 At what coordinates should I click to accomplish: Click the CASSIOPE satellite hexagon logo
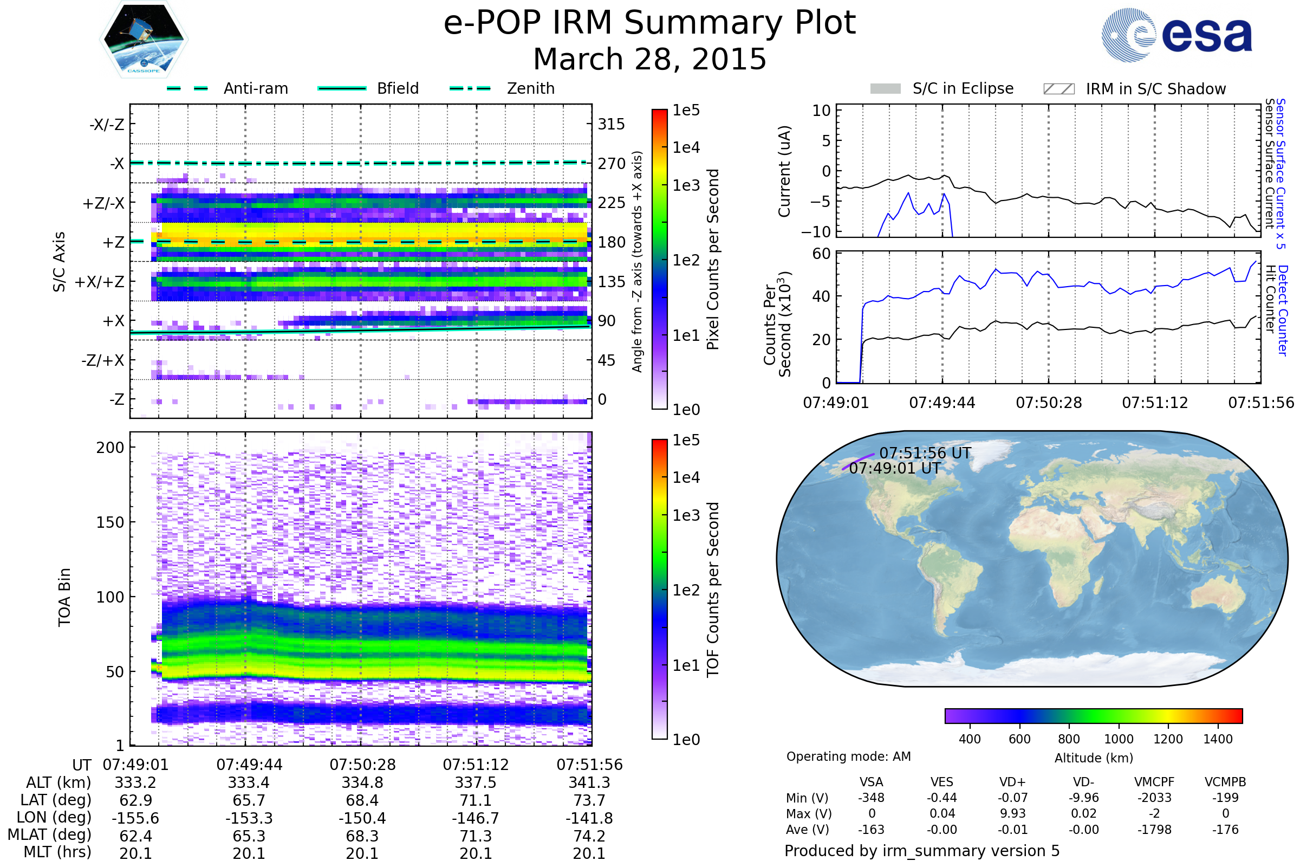point(144,39)
